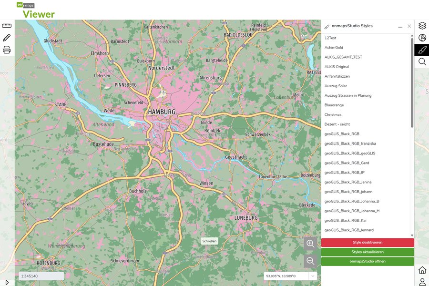This screenshot has height=286, width=429.
Task: Select the measure tool with ruler icon
Action: click(x=6, y=26)
